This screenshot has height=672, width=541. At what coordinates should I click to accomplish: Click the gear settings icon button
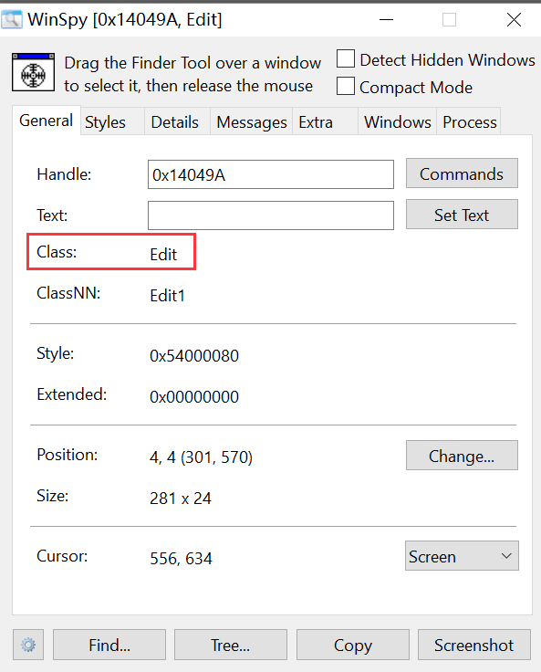[28, 645]
